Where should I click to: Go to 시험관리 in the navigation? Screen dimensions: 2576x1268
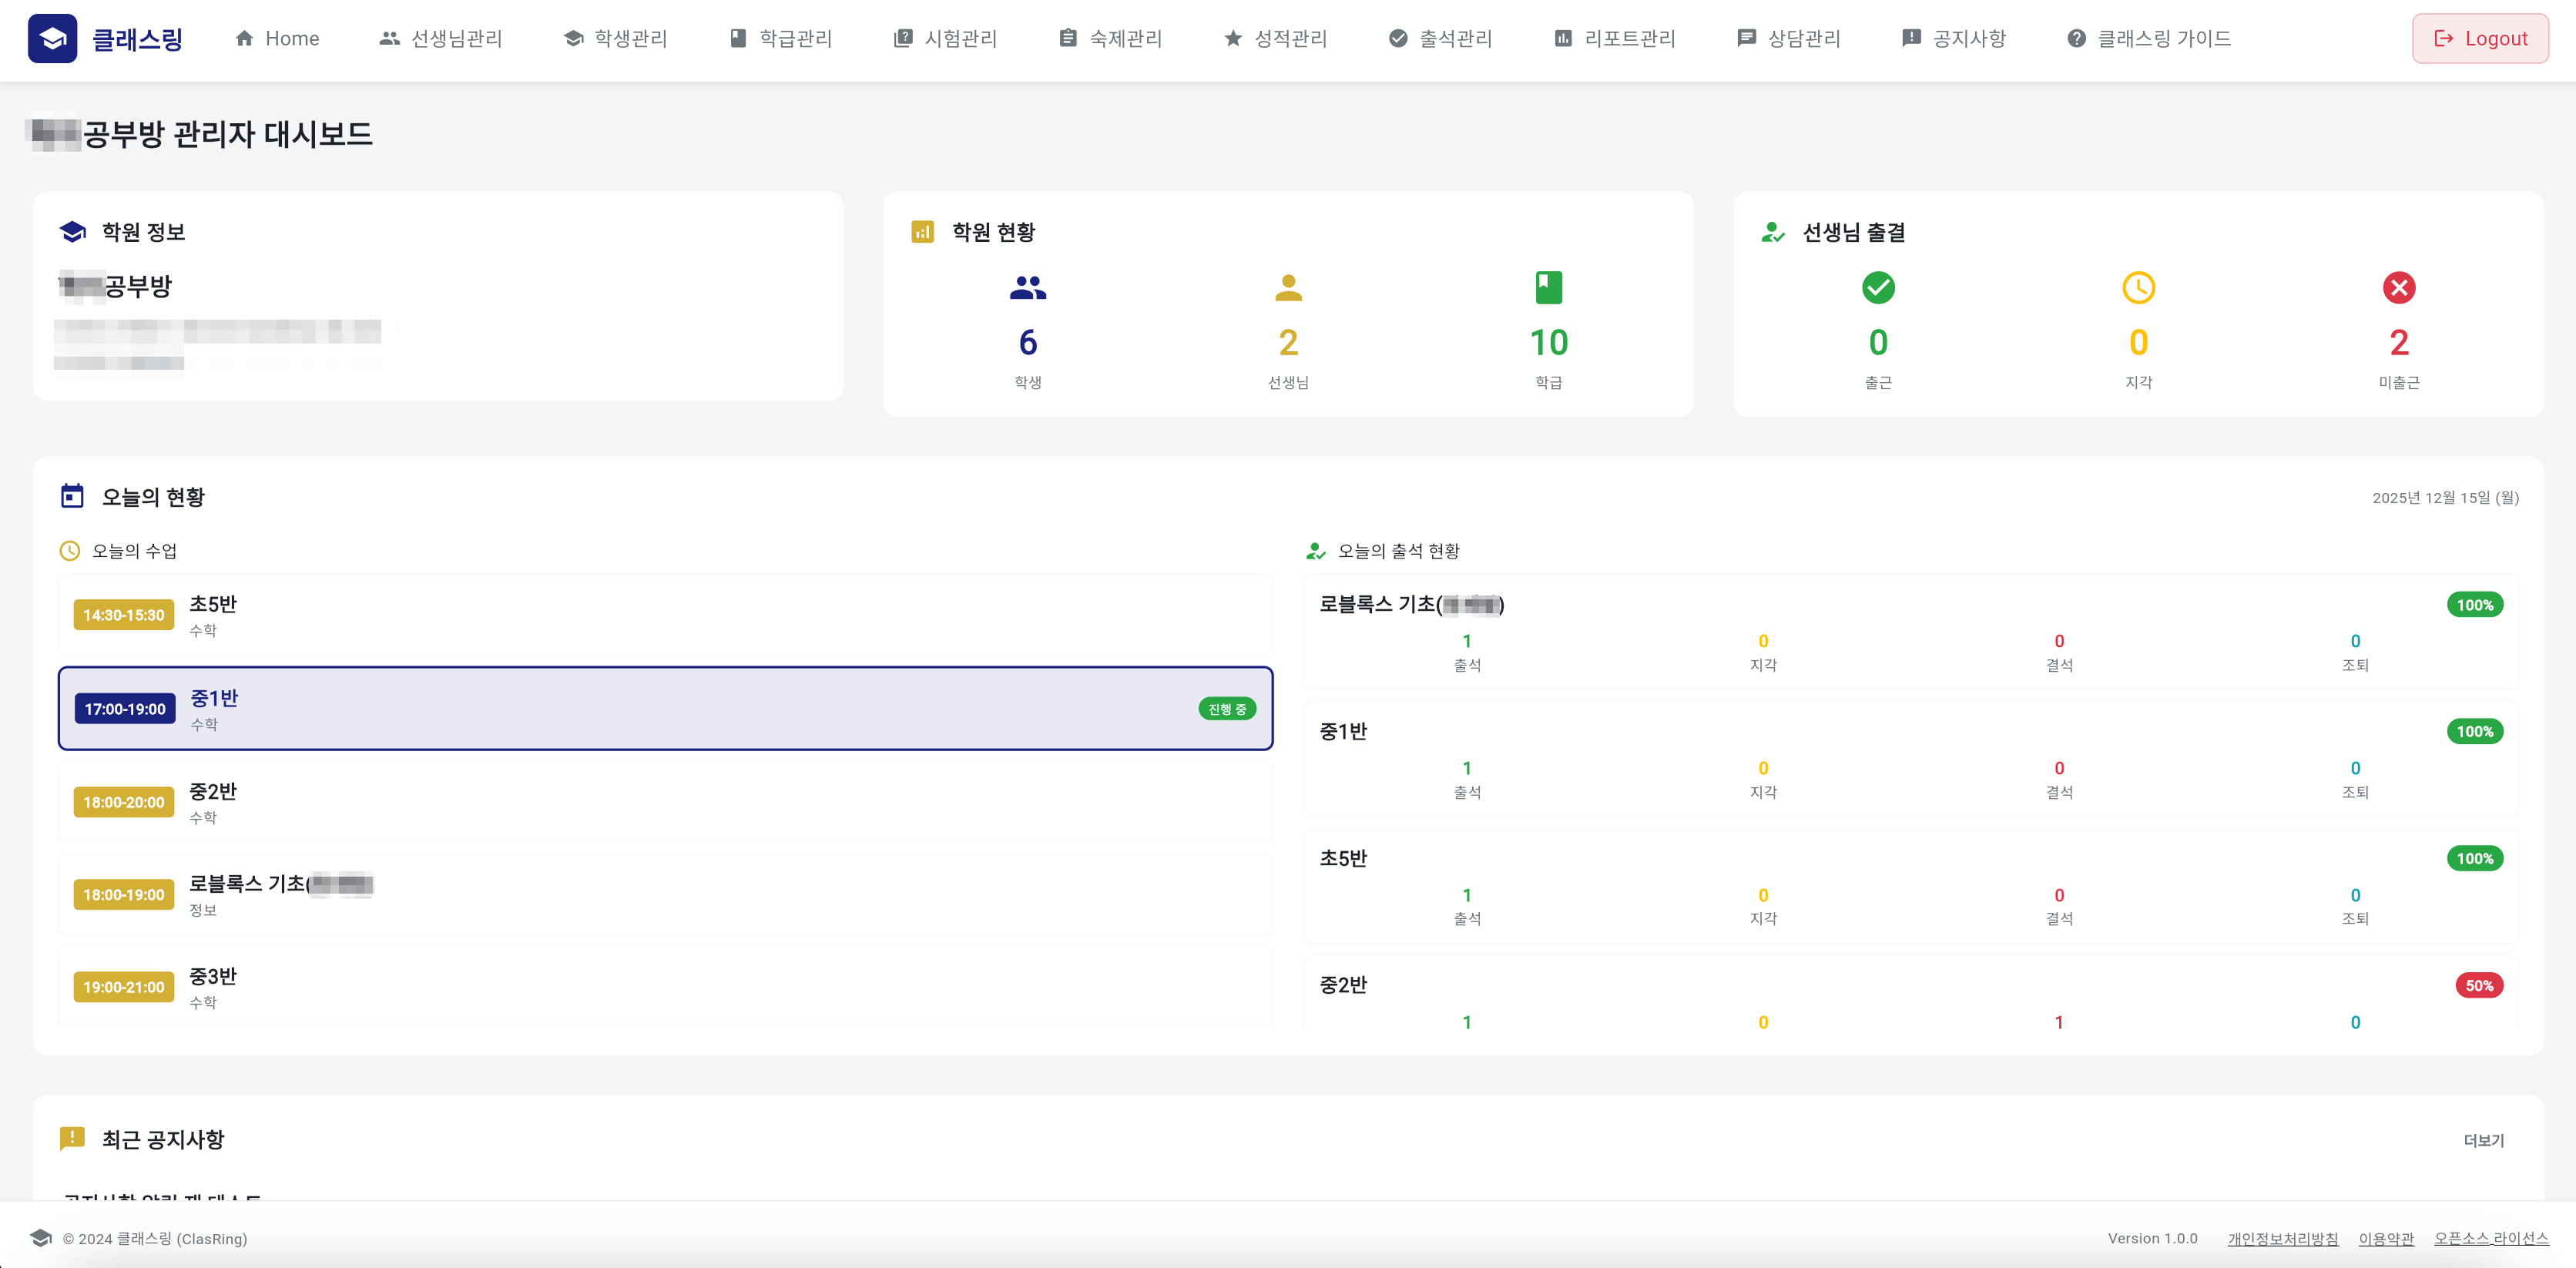(945, 39)
